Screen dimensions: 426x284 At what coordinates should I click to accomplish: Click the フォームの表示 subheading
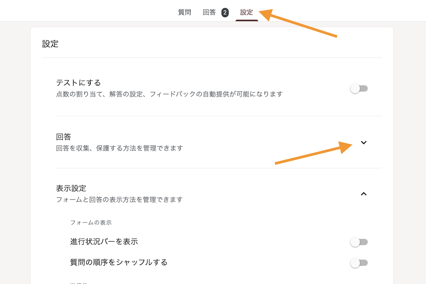click(x=91, y=222)
